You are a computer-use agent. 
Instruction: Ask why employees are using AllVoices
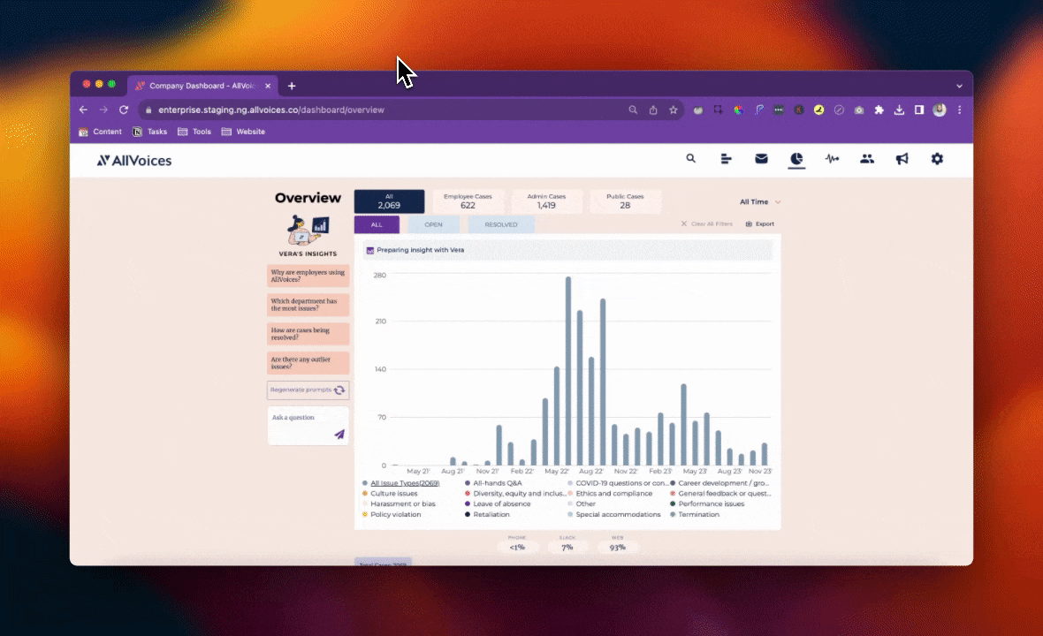point(308,276)
